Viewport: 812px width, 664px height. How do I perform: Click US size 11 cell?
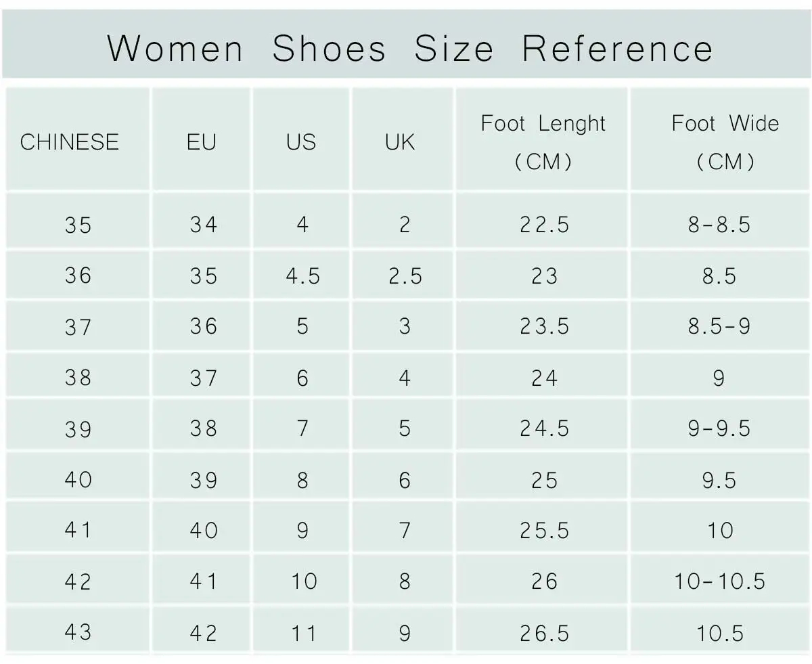coord(302,633)
